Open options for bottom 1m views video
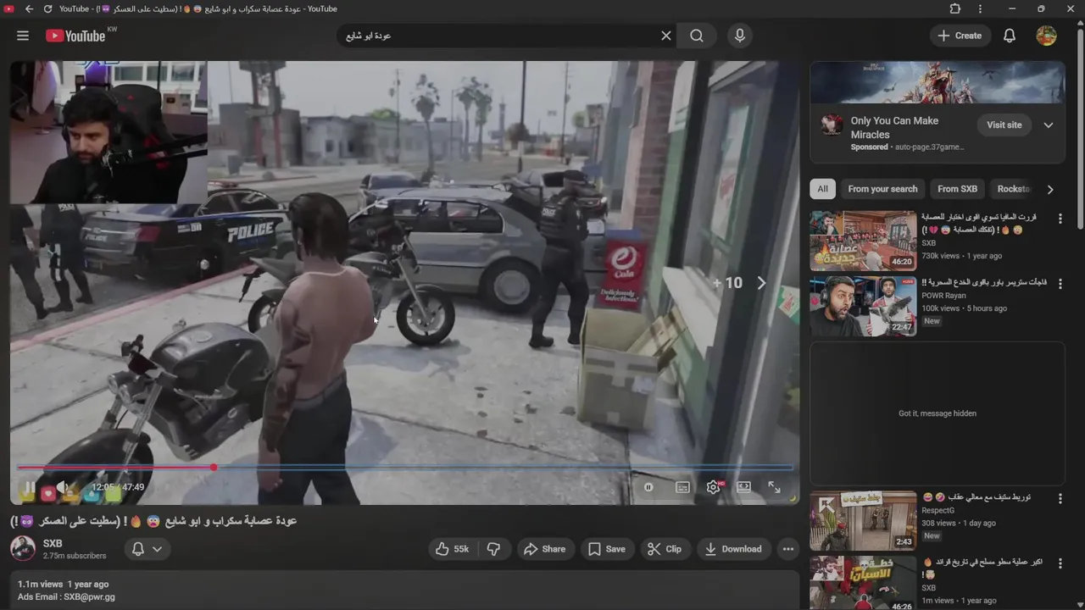 pos(1060,564)
